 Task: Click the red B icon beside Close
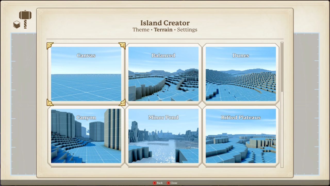168,183
